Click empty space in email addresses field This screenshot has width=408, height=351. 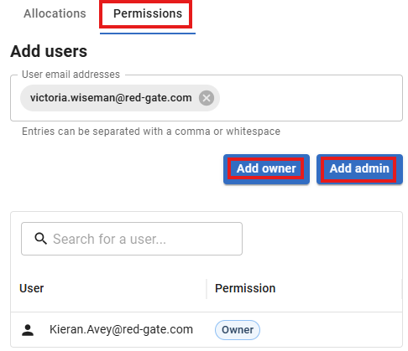pos(311,98)
